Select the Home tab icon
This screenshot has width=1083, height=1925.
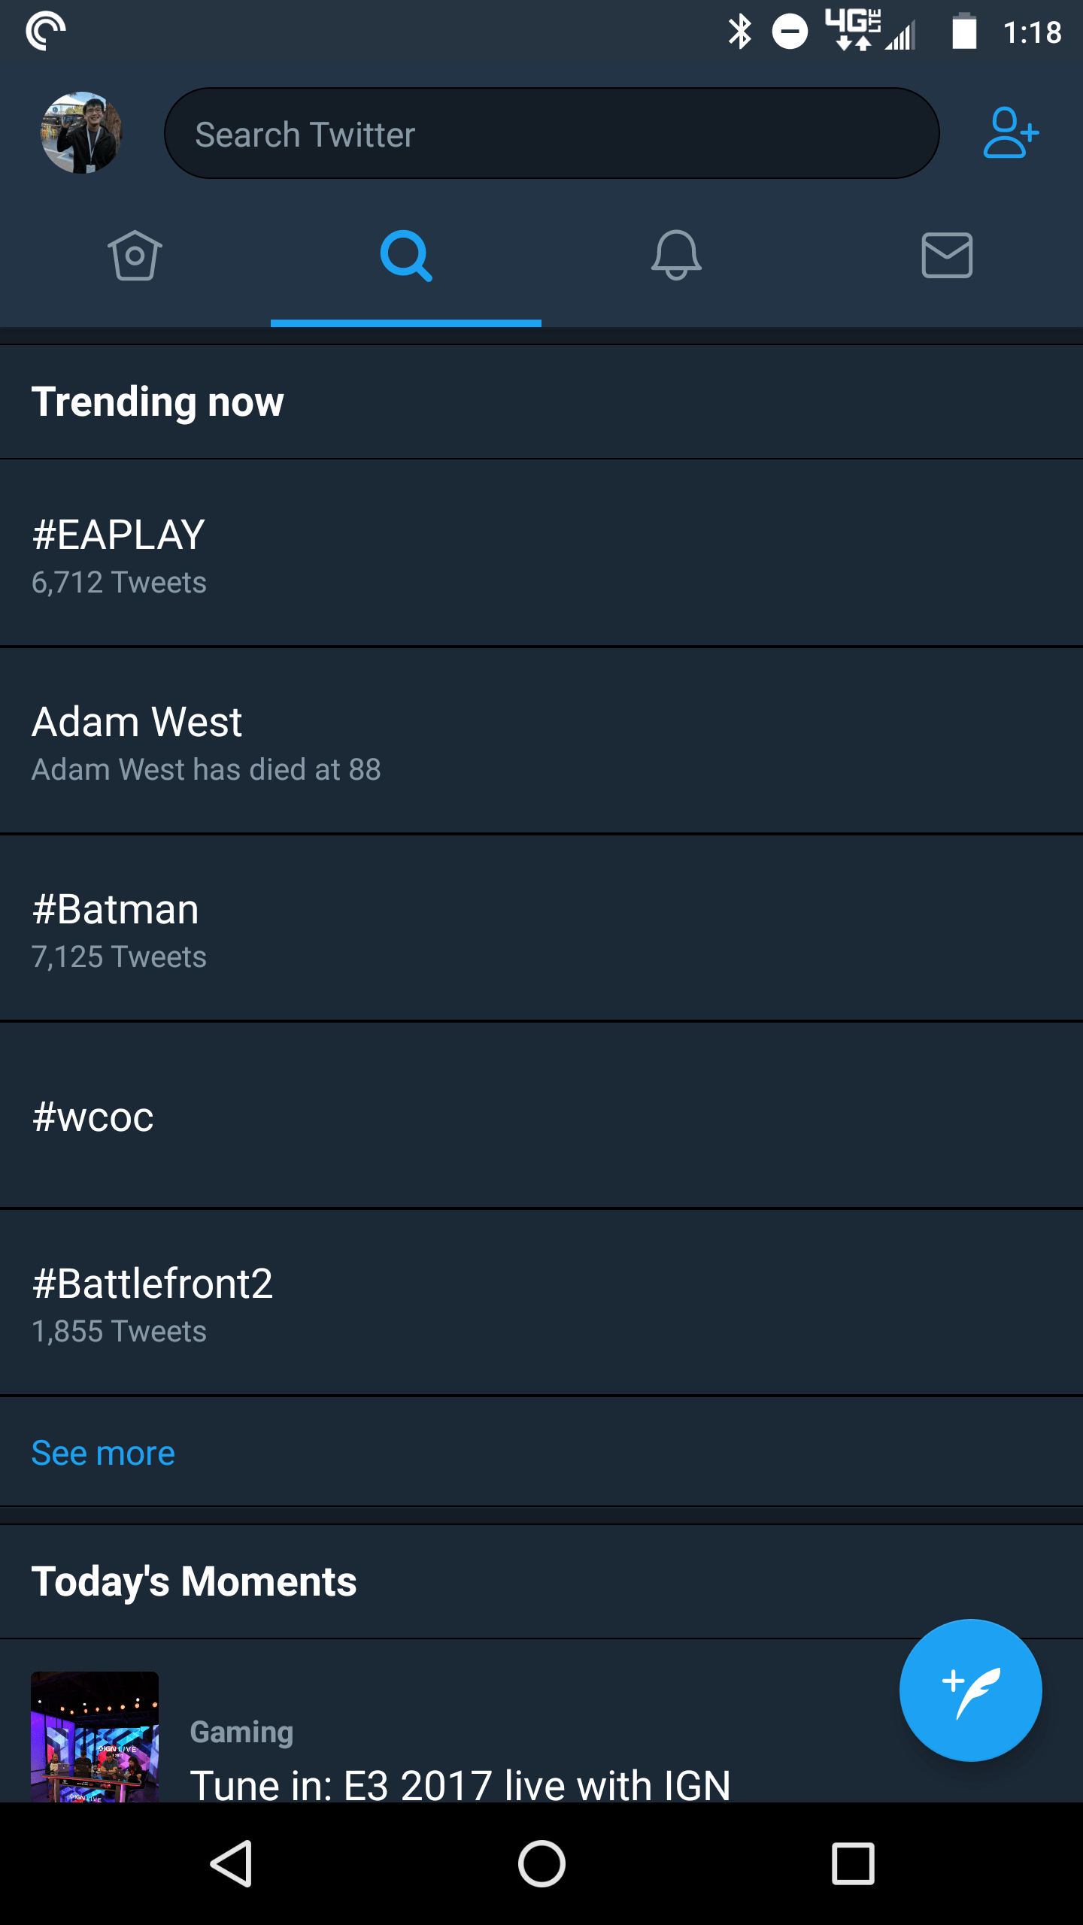[135, 256]
